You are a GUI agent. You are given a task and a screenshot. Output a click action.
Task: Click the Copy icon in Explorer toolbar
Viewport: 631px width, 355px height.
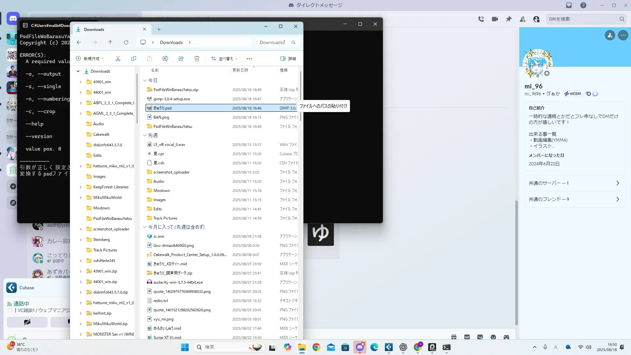[134, 59]
